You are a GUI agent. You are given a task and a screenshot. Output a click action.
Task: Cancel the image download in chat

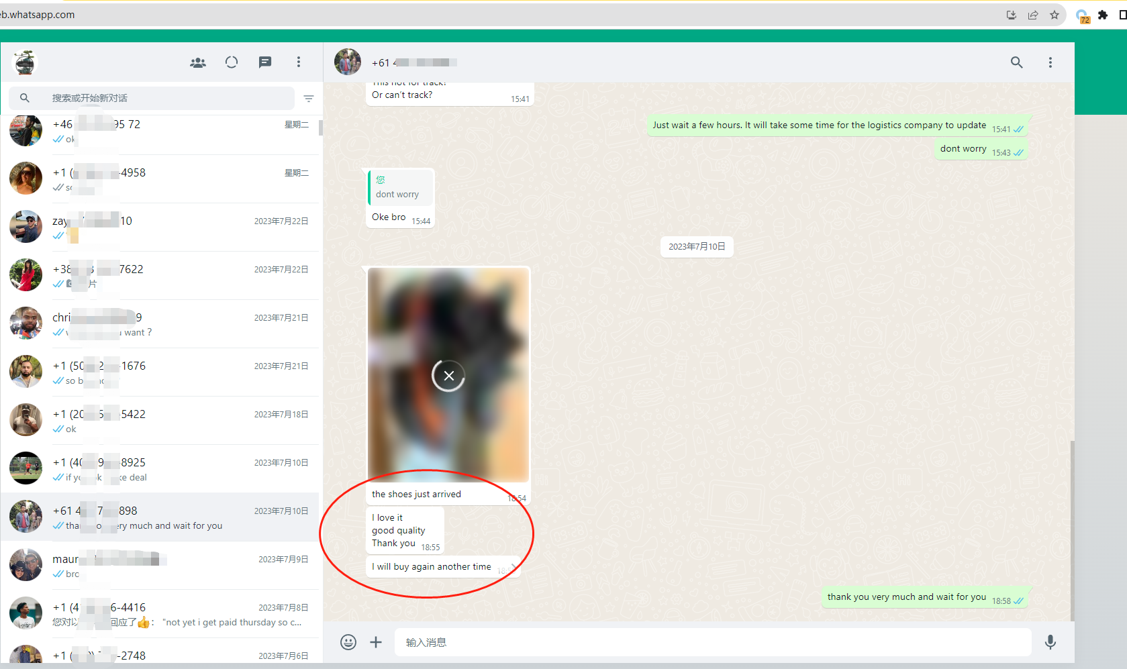[x=448, y=376]
